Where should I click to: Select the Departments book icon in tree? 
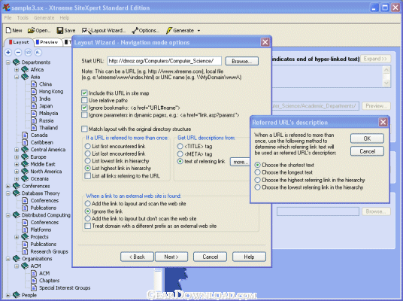(17, 62)
